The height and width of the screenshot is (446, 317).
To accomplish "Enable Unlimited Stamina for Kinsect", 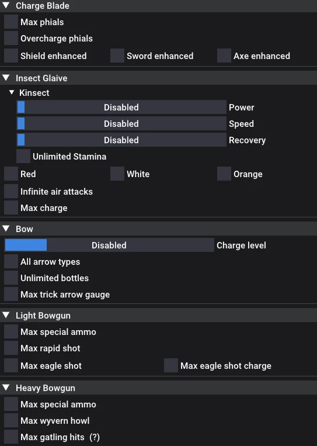I will coord(23,156).
